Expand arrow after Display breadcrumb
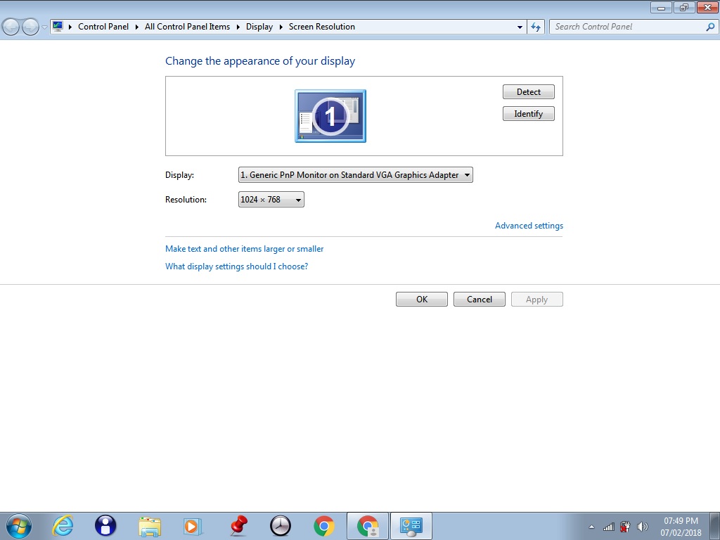Viewport: 720px width, 540px height. tap(281, 27)
